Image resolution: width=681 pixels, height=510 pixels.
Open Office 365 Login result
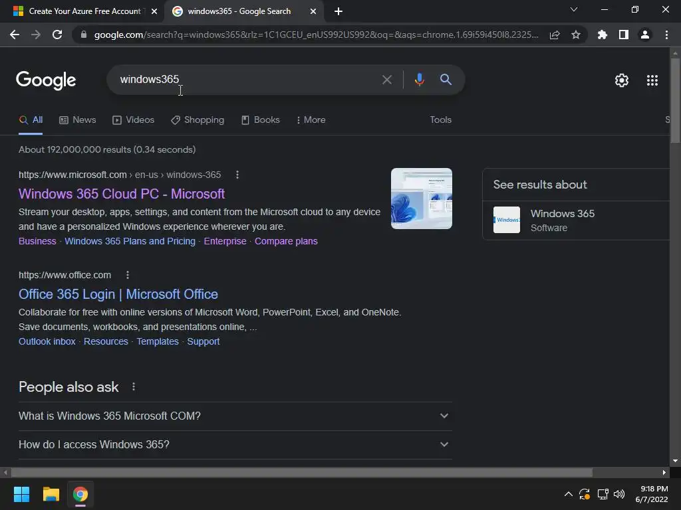tap(118, 294)
